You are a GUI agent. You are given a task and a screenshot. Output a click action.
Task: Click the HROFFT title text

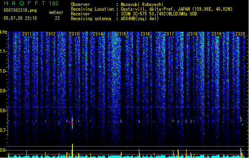(x=25, y=3)
